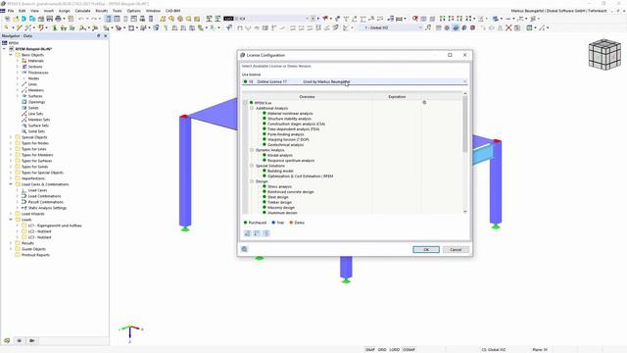Select Openings in the Navigator tree
Viewport: 627px width, 353px height.
[36, 102]
